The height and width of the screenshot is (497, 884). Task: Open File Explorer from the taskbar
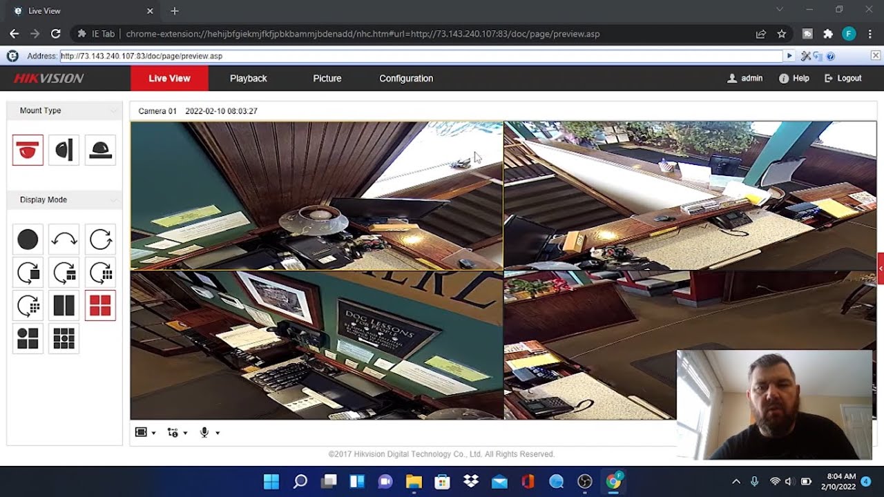tap(414, 482)
